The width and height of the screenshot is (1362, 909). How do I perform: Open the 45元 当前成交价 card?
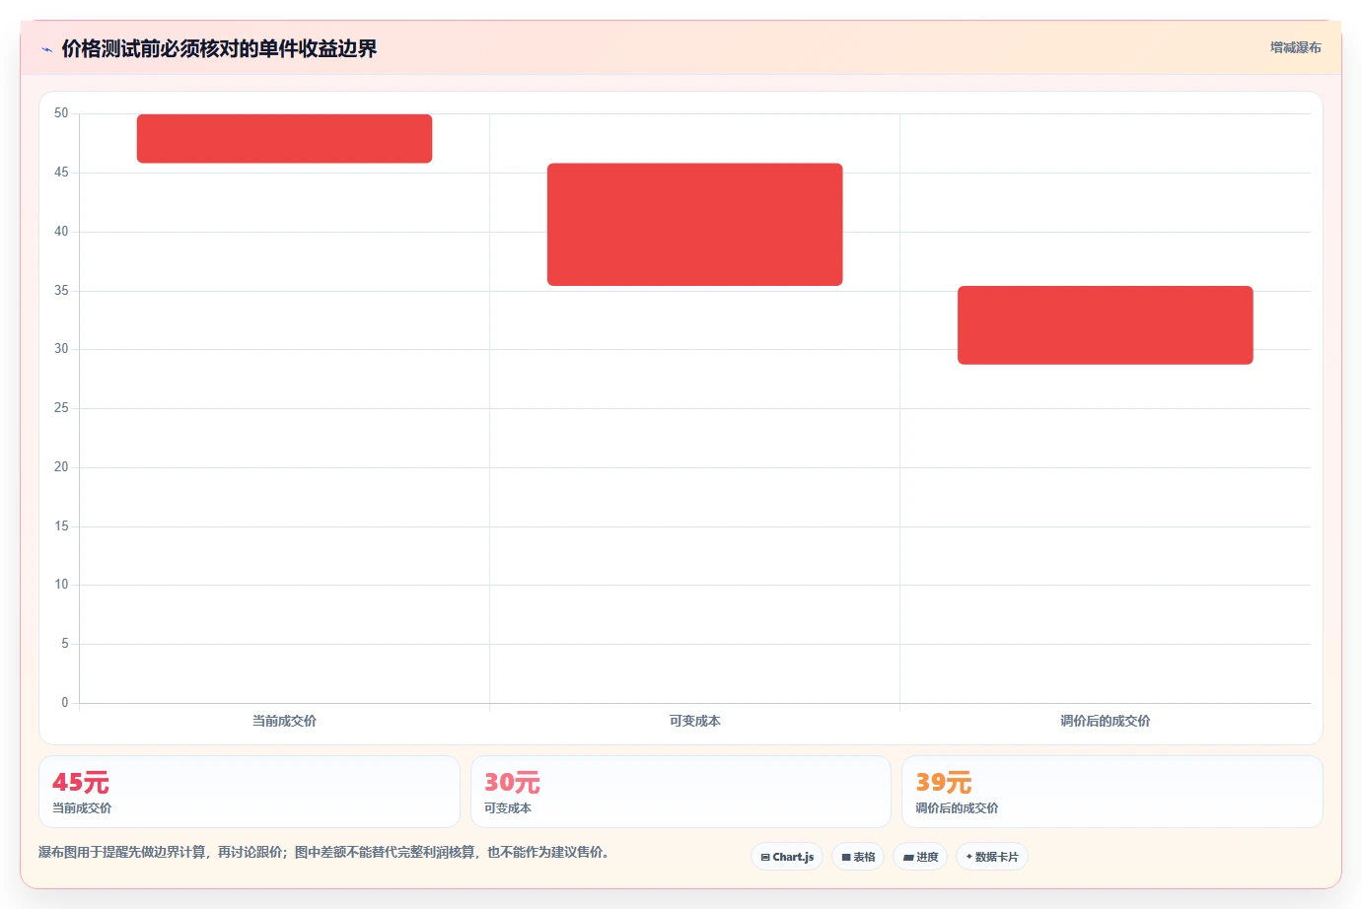click(250, 792)
